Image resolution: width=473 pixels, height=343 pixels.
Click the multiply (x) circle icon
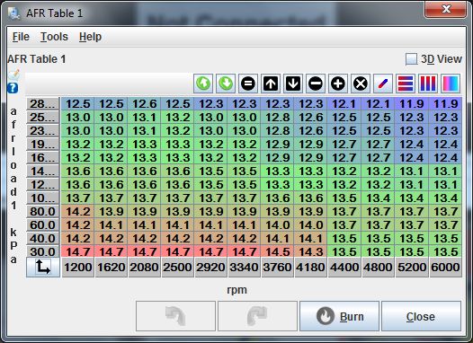(x=361, y=84)
